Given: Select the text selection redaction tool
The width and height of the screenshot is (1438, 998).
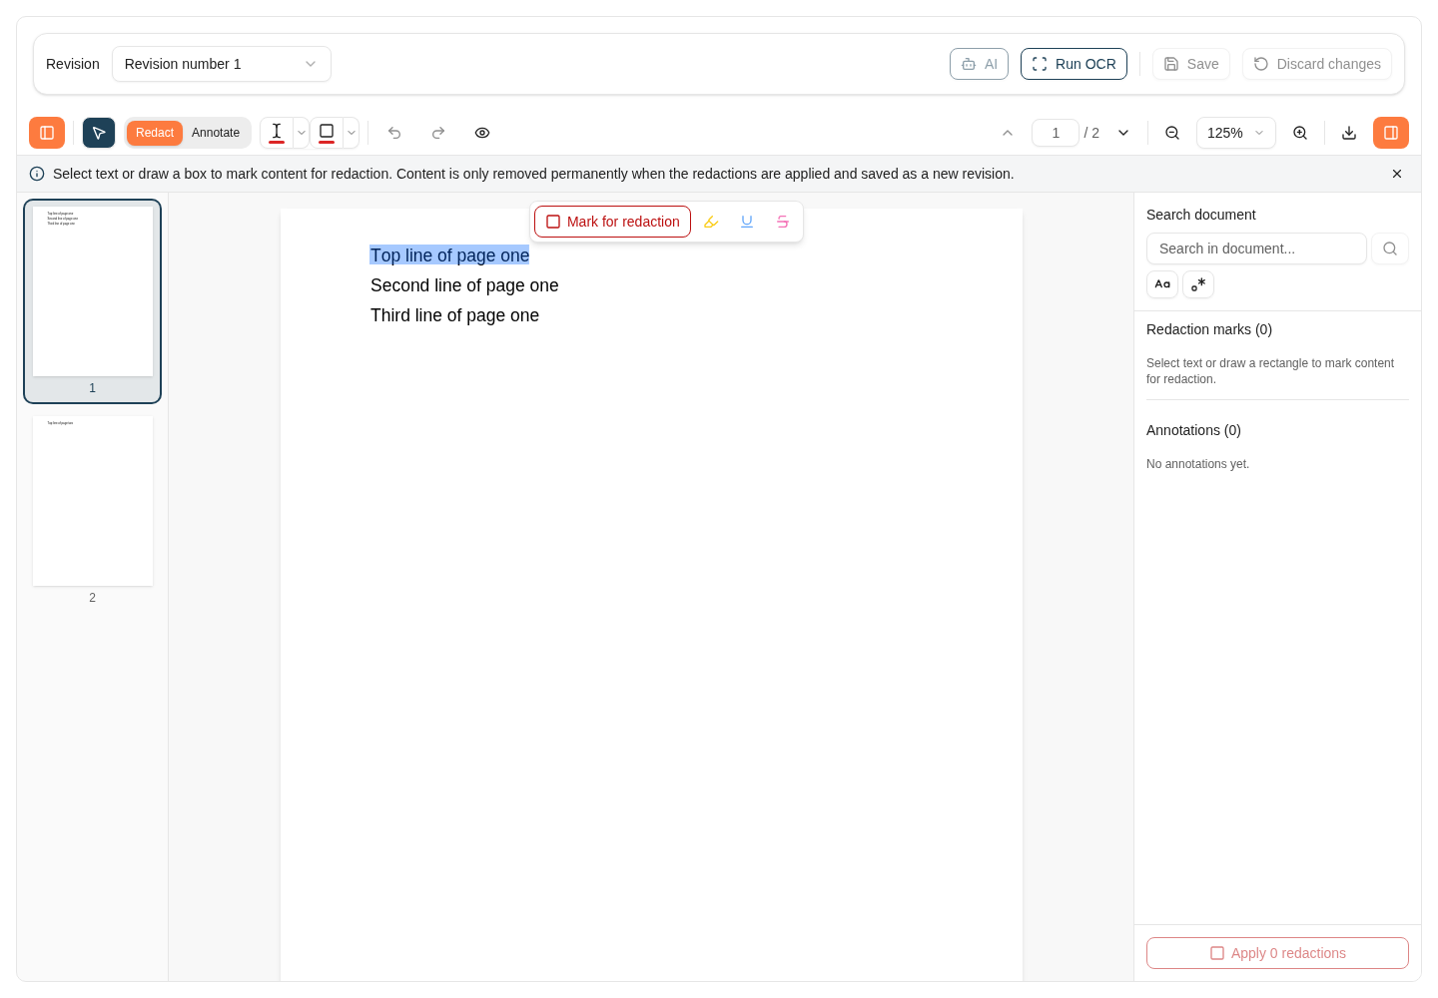Looking at the screenshot, I should tap(277, 133).
